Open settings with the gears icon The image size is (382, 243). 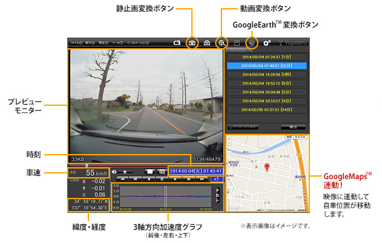267,43
